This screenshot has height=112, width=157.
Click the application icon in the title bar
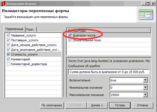[x=3, y=4]
